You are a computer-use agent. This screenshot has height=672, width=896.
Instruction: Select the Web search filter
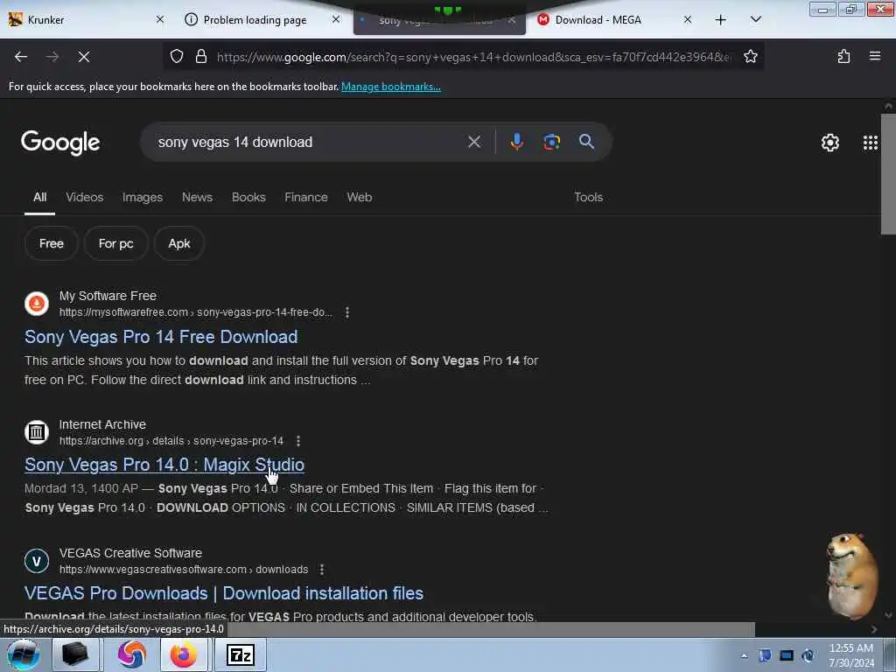[x=360, y=197]
